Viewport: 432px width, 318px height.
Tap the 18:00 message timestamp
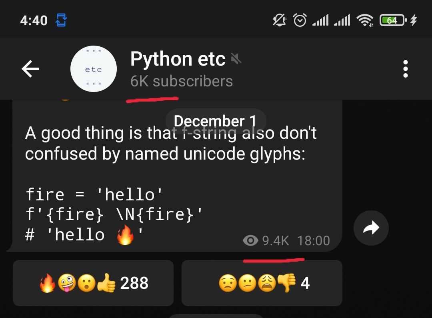point(314,240)
